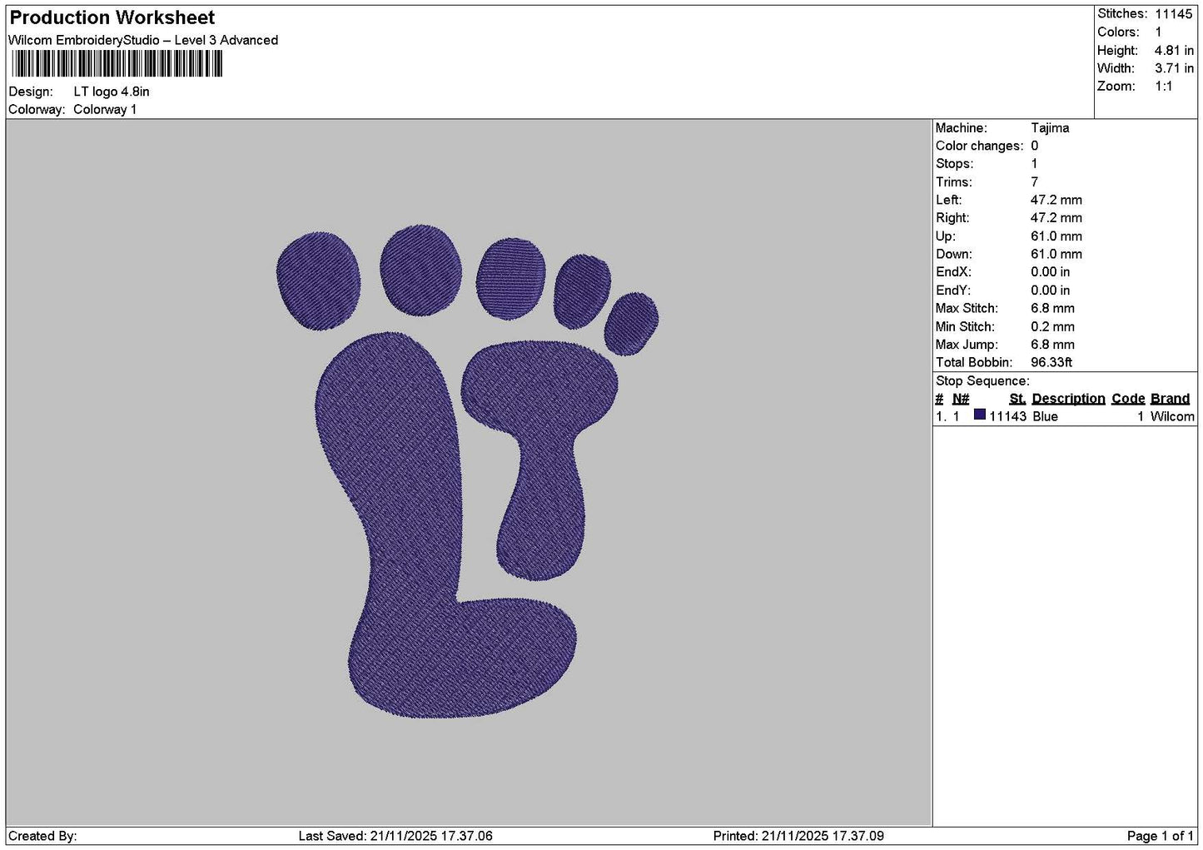Click the smallest toe in the footprint design
Image resolution: width=1203 pixels, height=850 pixels.
pos(631,324)
